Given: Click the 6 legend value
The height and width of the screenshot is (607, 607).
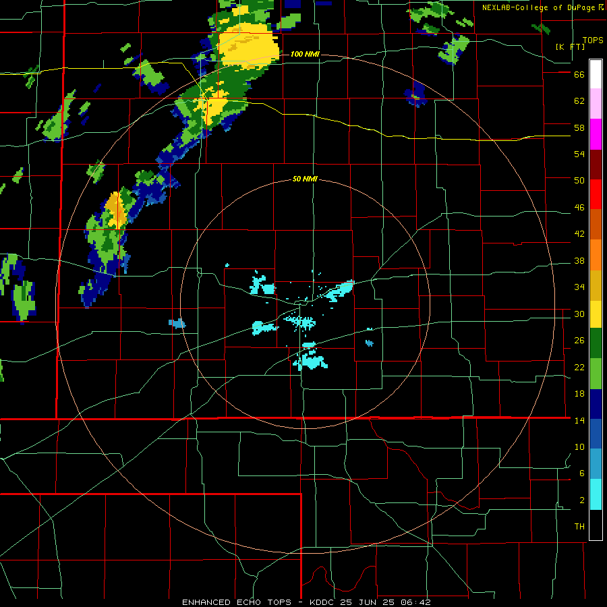Looking at the screenshot, I should pos(582,473).
